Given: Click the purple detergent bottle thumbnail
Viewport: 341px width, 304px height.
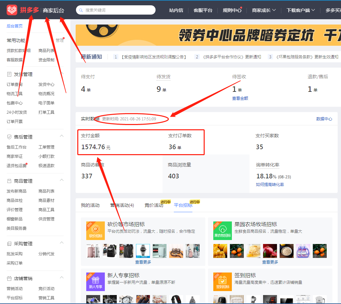Looking at the screenshot, I should pyautogui.click(x=303, y=251).
